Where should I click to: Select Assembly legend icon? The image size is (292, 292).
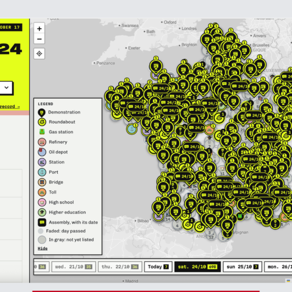[42, 222]
